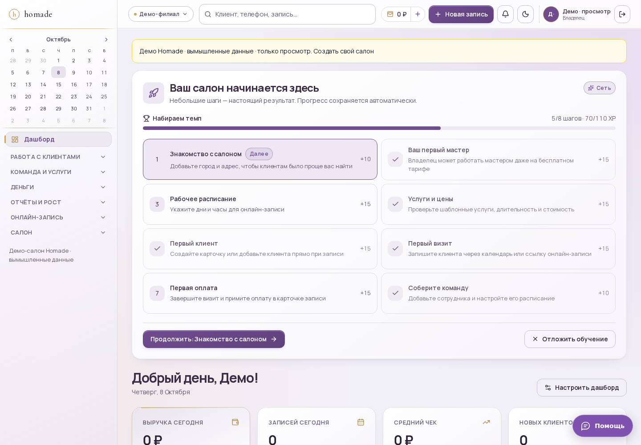Open the notifications bell
This screenshot has height=445, width=641.
coord(505,14)
